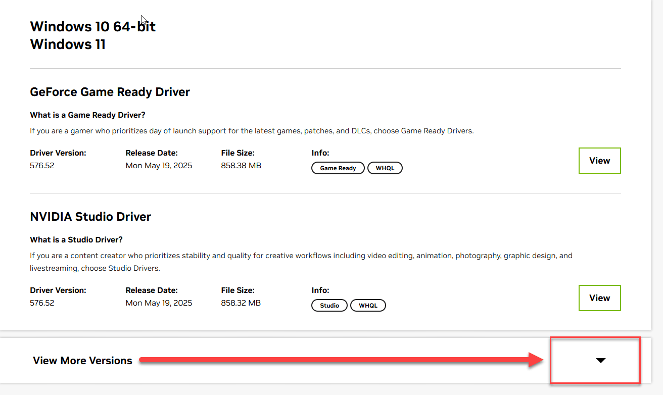This screenshot has height=395, width=663.
Task: Click the Studio driver release date
Action: point(159,303)
